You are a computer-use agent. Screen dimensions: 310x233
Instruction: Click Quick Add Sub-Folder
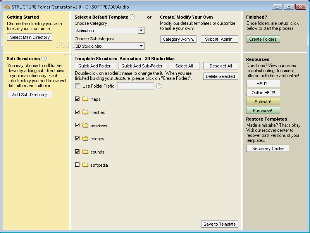tap(142, 66)
